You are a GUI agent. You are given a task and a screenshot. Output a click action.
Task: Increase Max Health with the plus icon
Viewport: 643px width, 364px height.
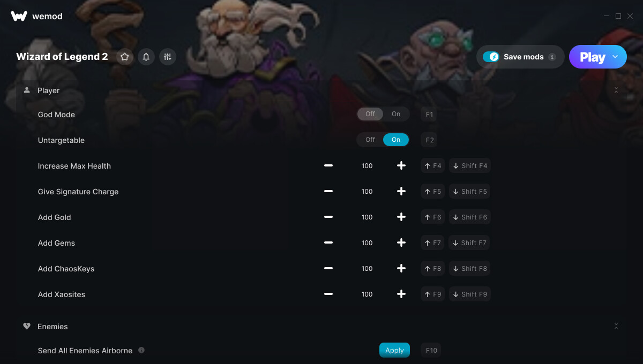[x=401, y=166]
